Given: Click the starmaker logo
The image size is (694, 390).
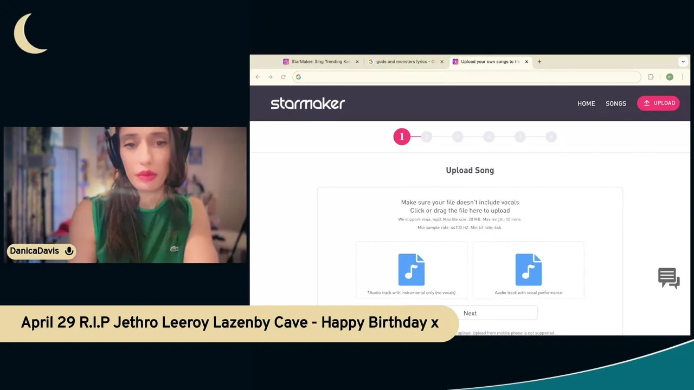Looking at the screenshot, I should (308, 103).
